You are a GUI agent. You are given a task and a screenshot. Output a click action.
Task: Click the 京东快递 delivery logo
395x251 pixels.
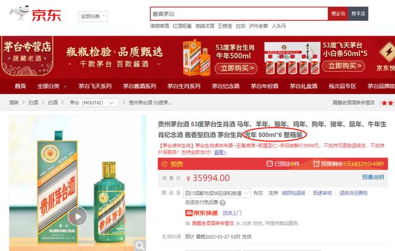tap(202, 213)
